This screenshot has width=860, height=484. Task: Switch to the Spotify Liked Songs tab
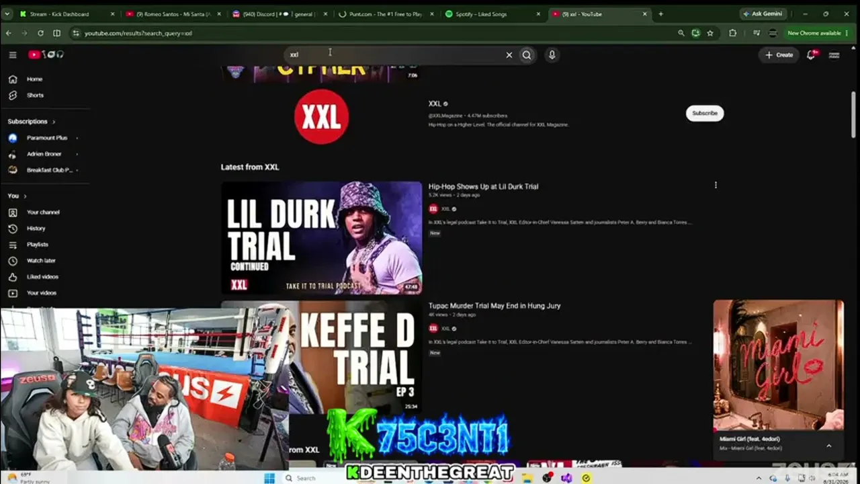click(x=494, y=13)
